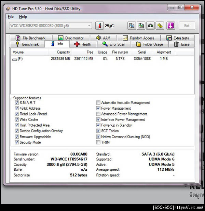Click the SATA 3 (6.0 Gb/s) standard value
The width and height of the screenshot is (205, 211).
(x=158, y=154)
